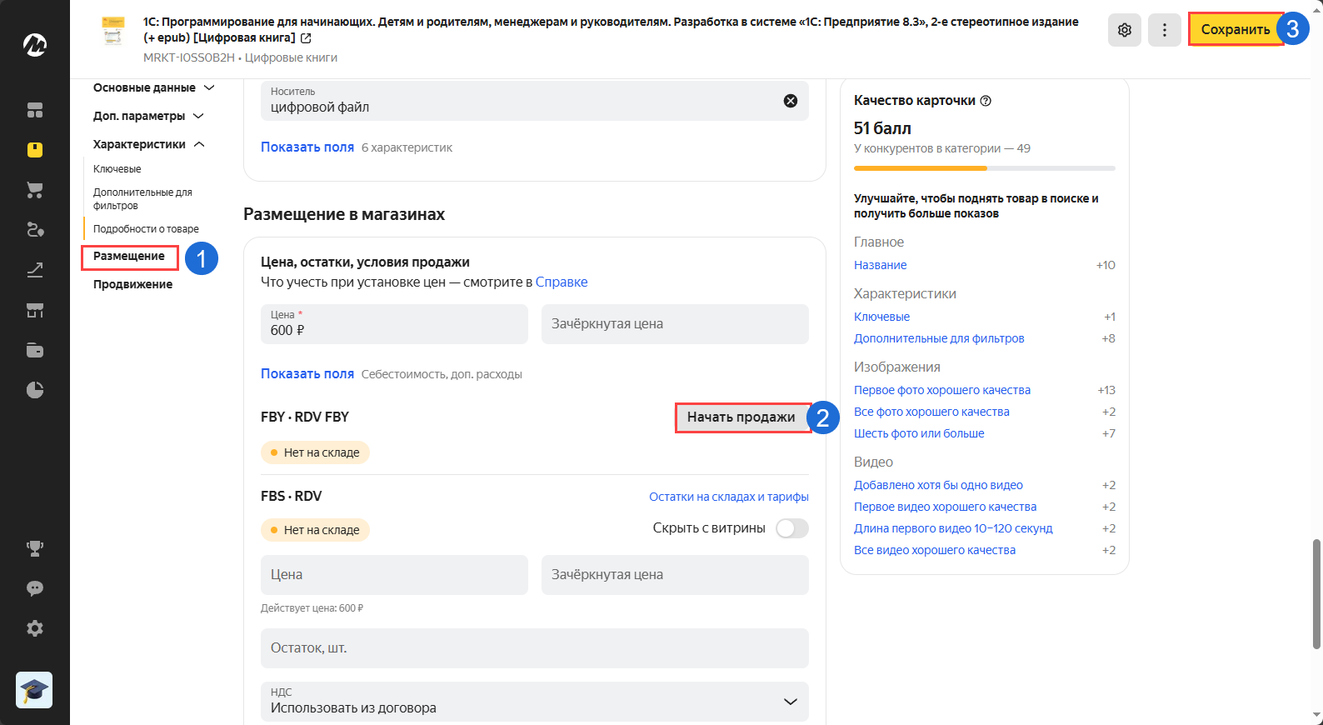Collapse the Характеристики section
The height and width of the screenshot is (725, 1323).
click(x=199, y=144)
